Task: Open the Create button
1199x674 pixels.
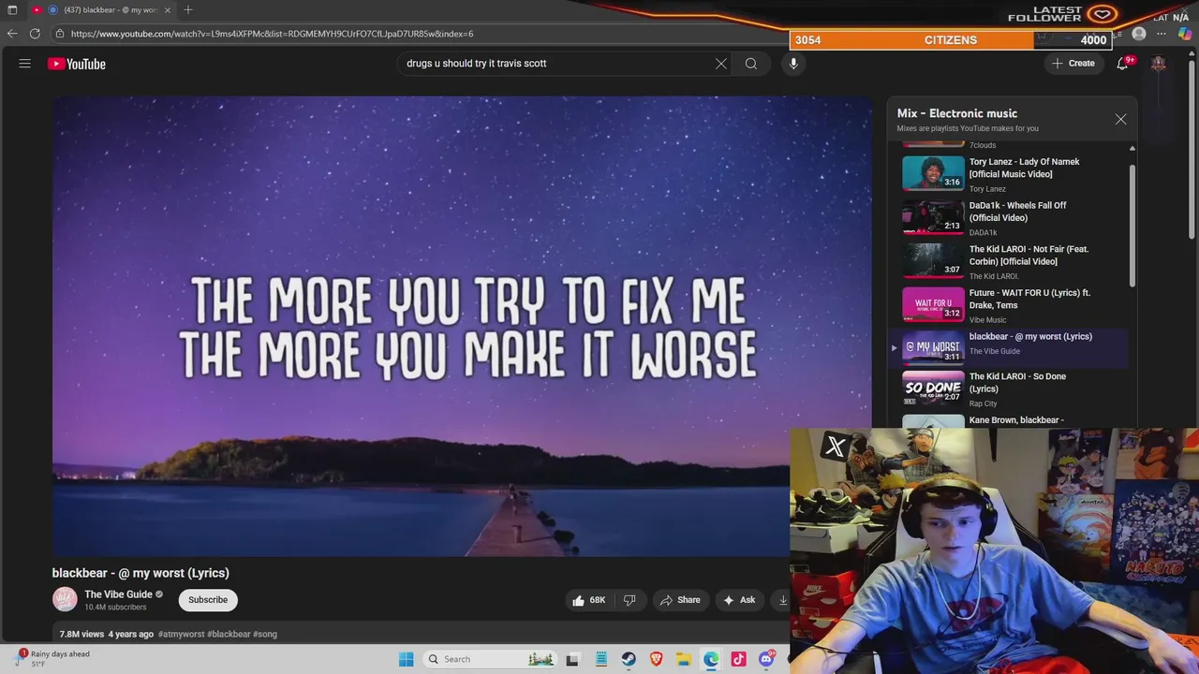Action: [x=1073, y=64]
